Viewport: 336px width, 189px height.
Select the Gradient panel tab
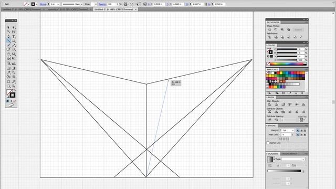[x=272, y=154]
